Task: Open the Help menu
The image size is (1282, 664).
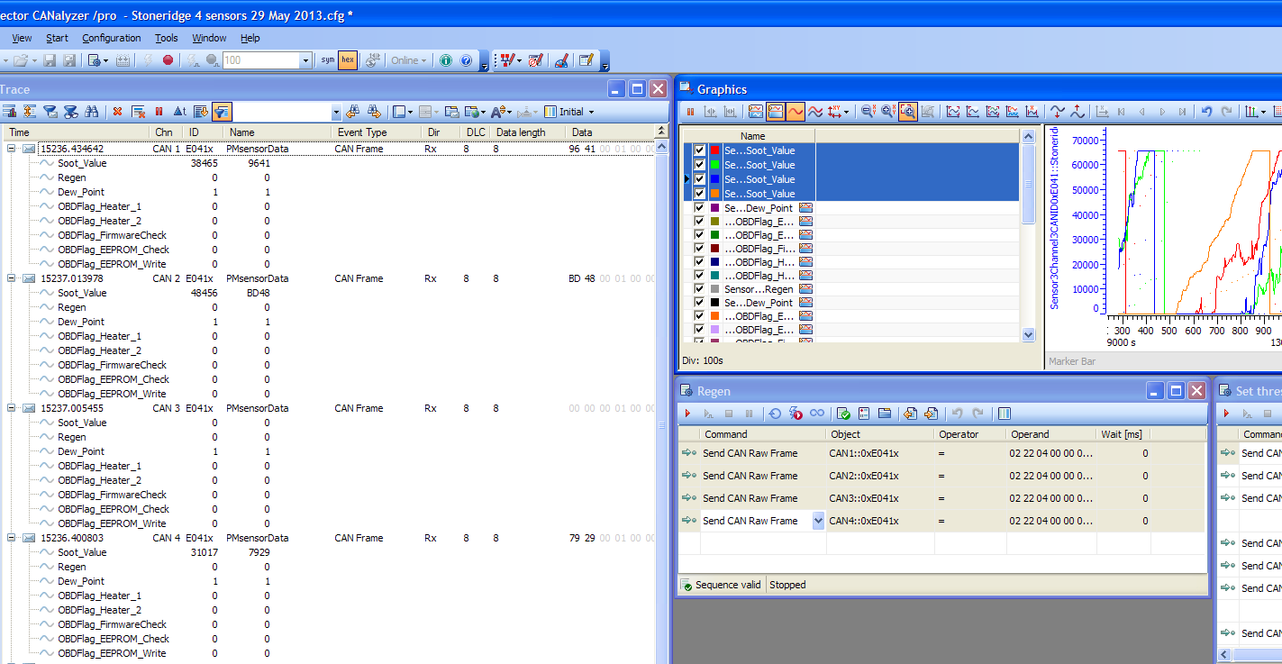Action: (250, 38)
